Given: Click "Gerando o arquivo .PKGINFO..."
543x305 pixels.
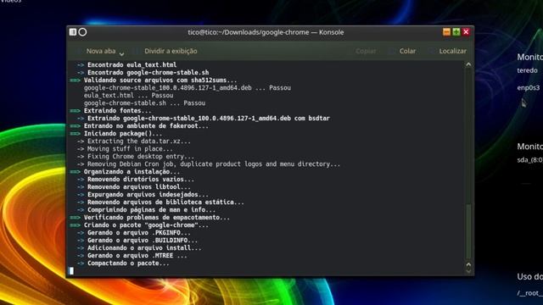Looking at the screenshot, I should pyautogui.click(x=139, y=232).
